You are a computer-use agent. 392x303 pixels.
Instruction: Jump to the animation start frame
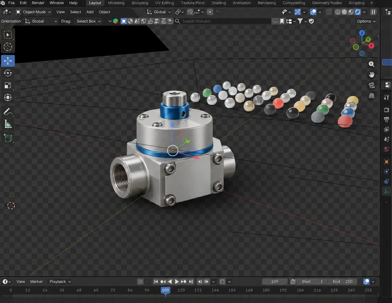click(x=156, y=281)
